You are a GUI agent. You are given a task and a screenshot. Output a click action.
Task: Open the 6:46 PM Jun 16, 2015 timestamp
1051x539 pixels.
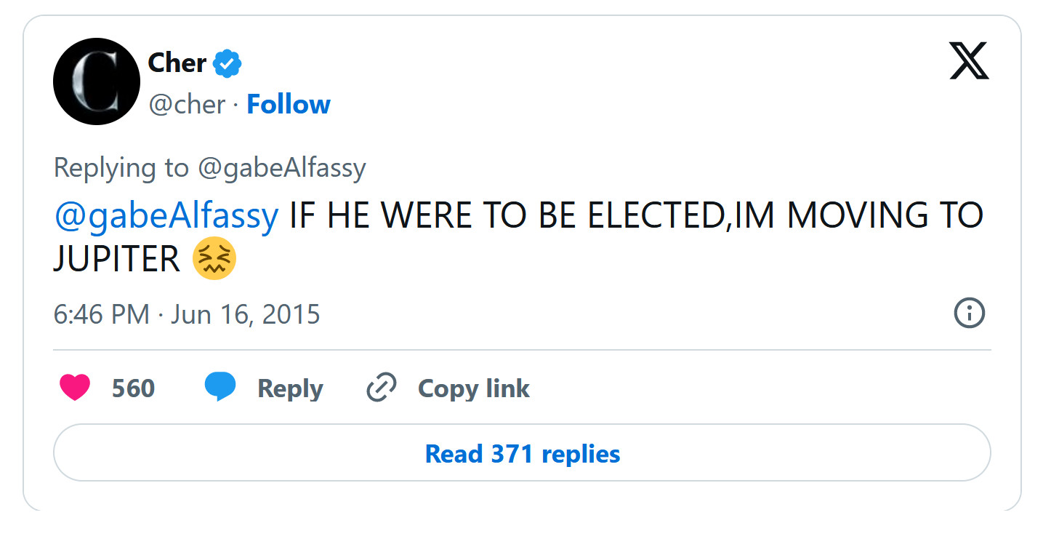187,314
